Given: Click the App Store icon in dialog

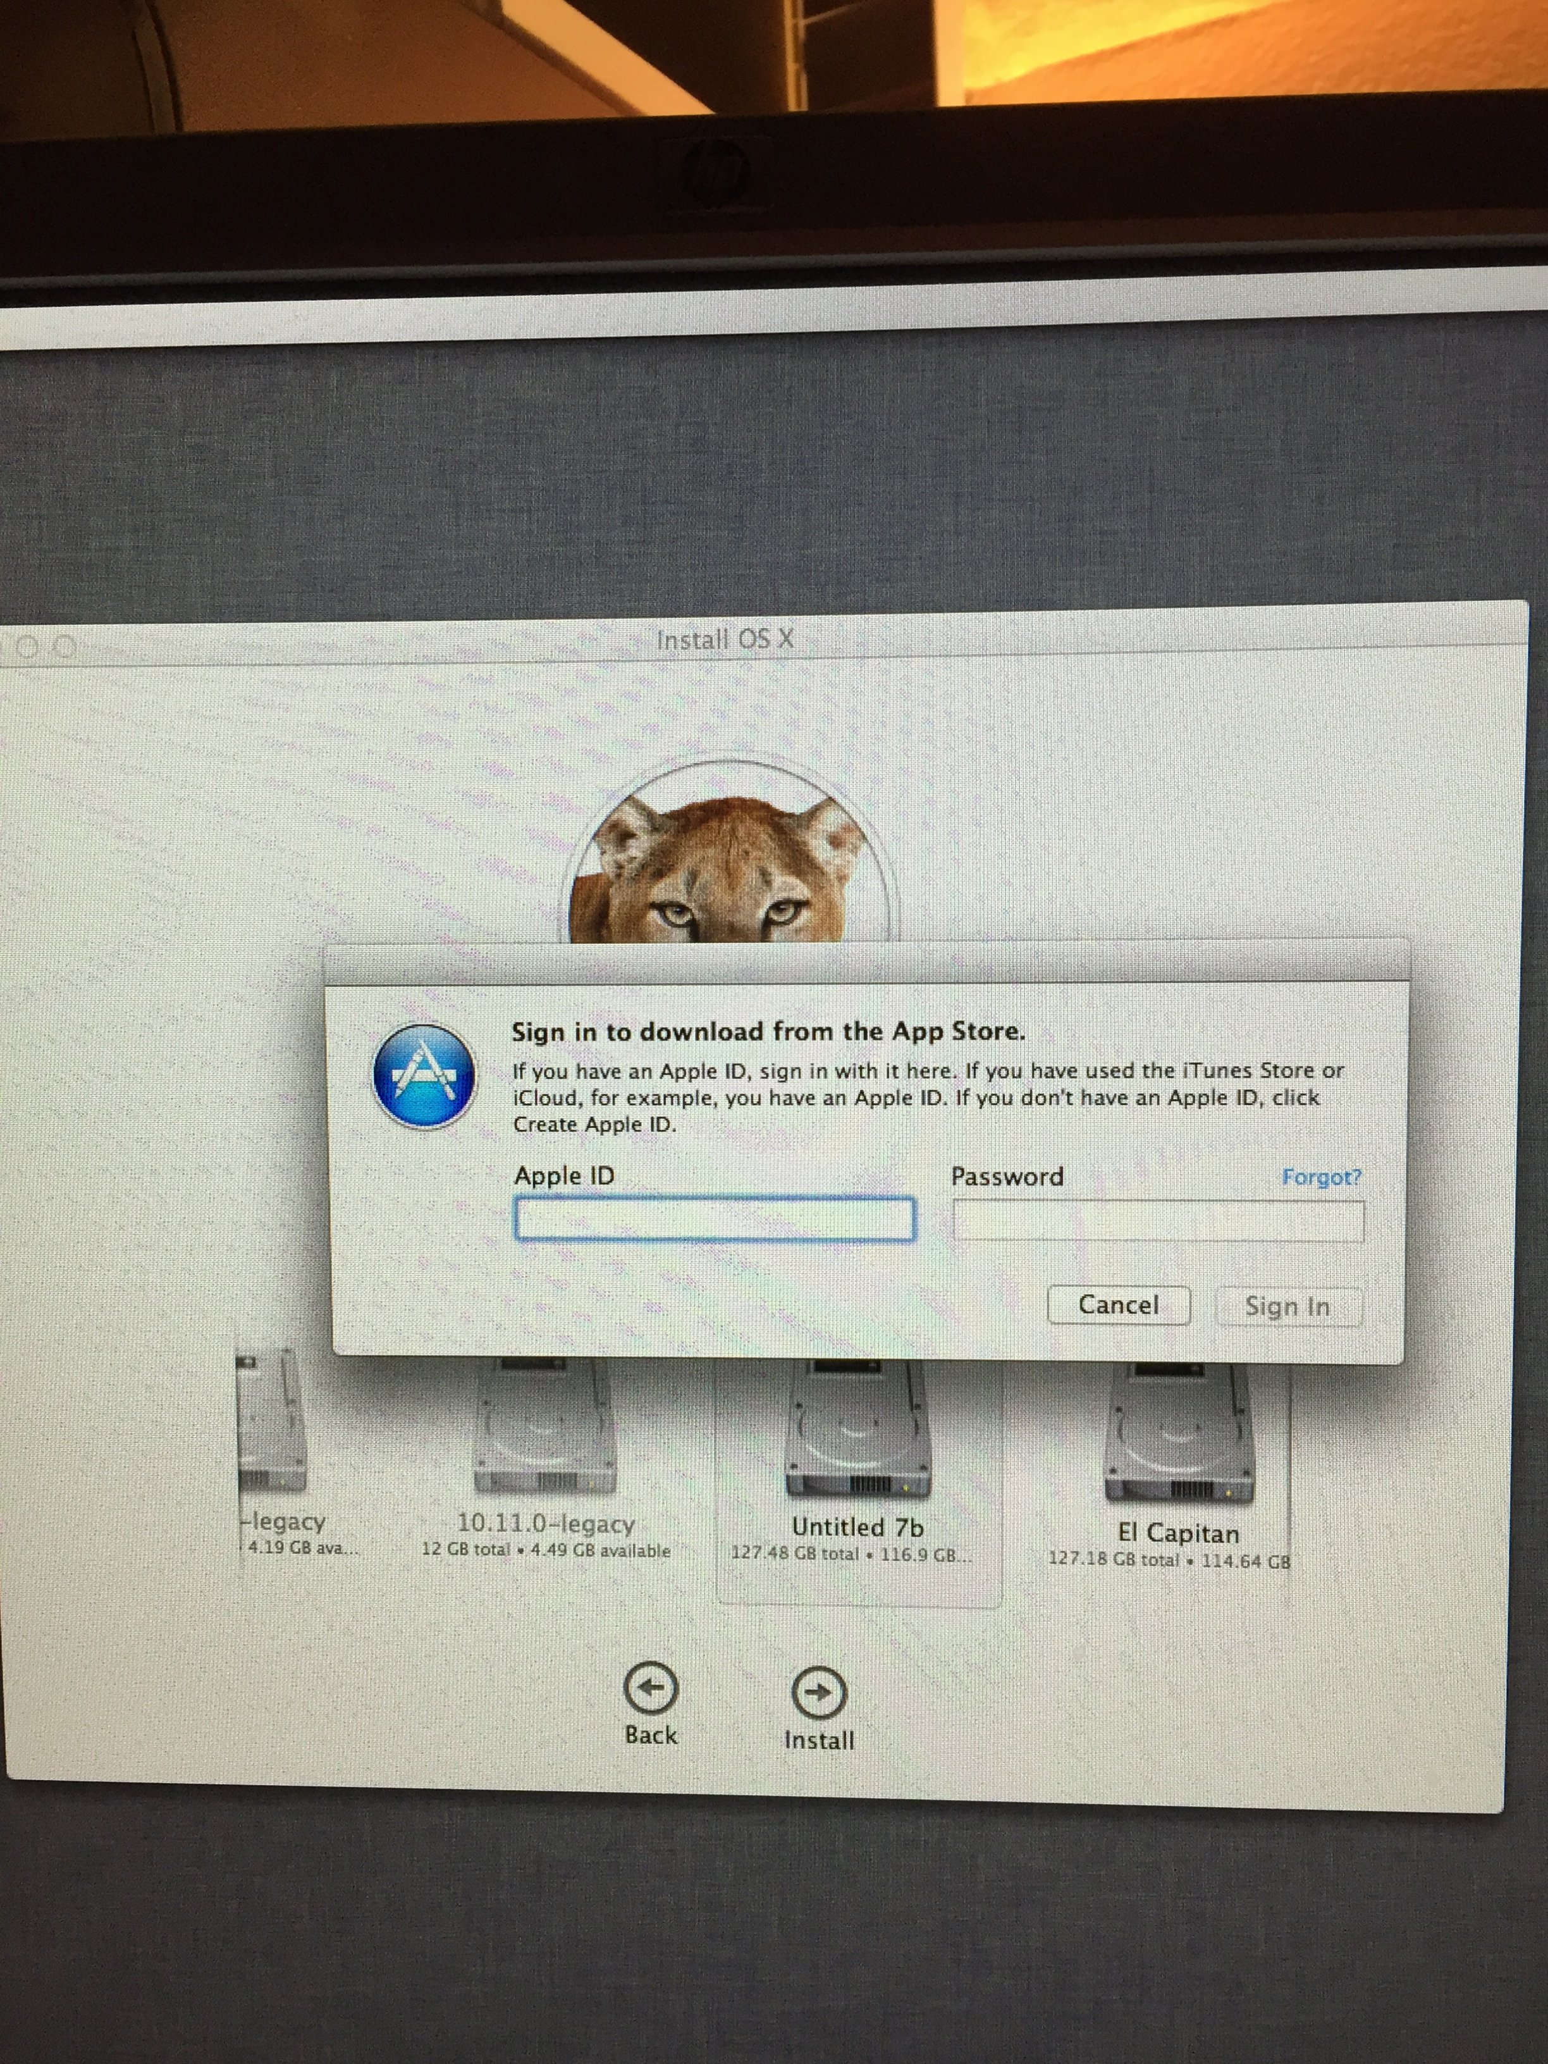Looking at the screenshot, I should click(424, 1075).
